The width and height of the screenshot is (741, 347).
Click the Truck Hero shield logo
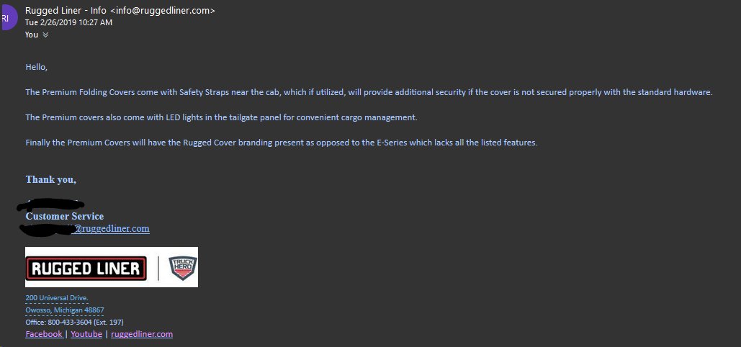click(182, 268)
